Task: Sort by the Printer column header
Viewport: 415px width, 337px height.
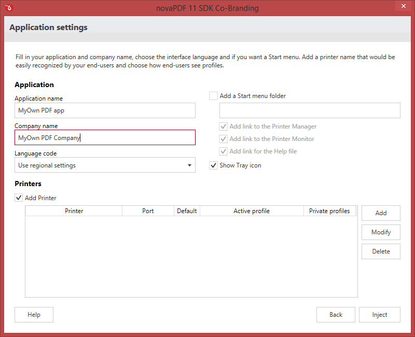Action: (74, 211)
